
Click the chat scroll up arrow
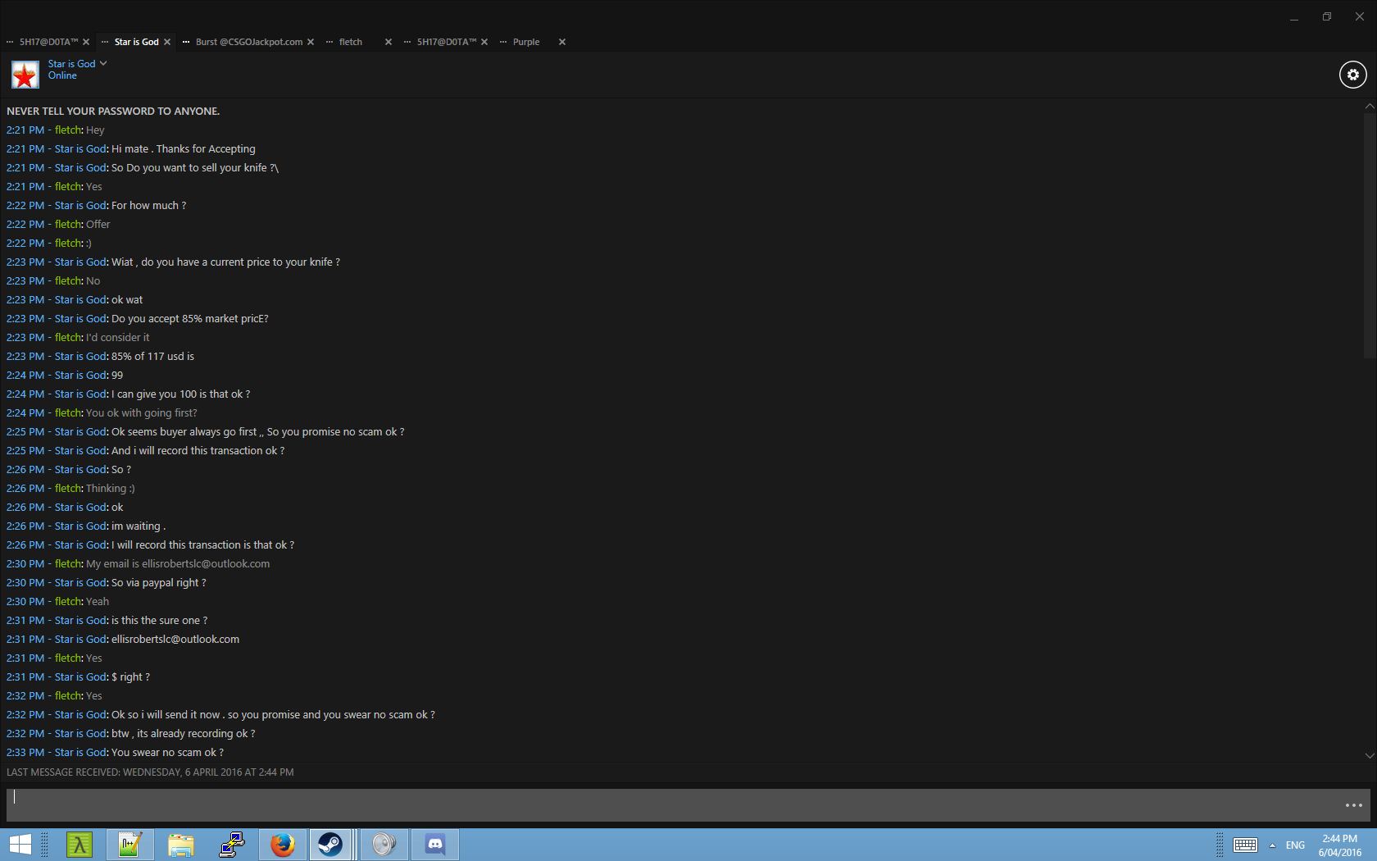pyautogui.click(x=1369, y=107)
